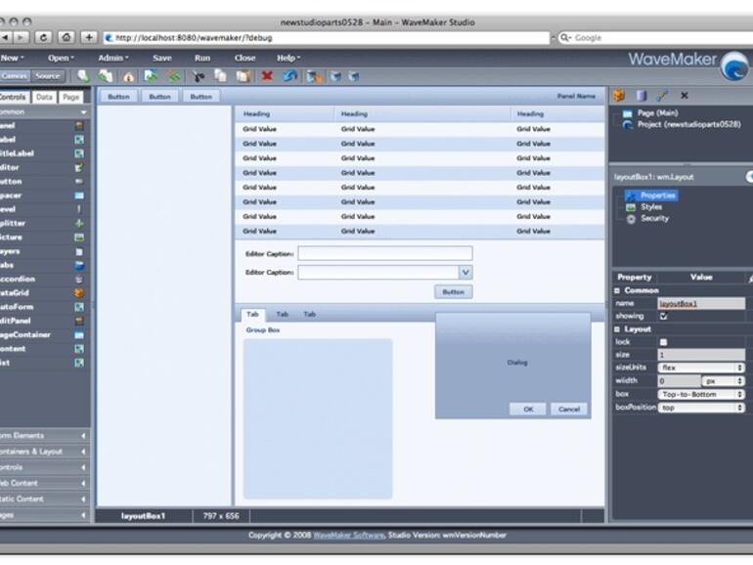Click the DataGrid widget icon in palette
The width and height of the screenshot is (753, 565).
[x=79, y=292]
